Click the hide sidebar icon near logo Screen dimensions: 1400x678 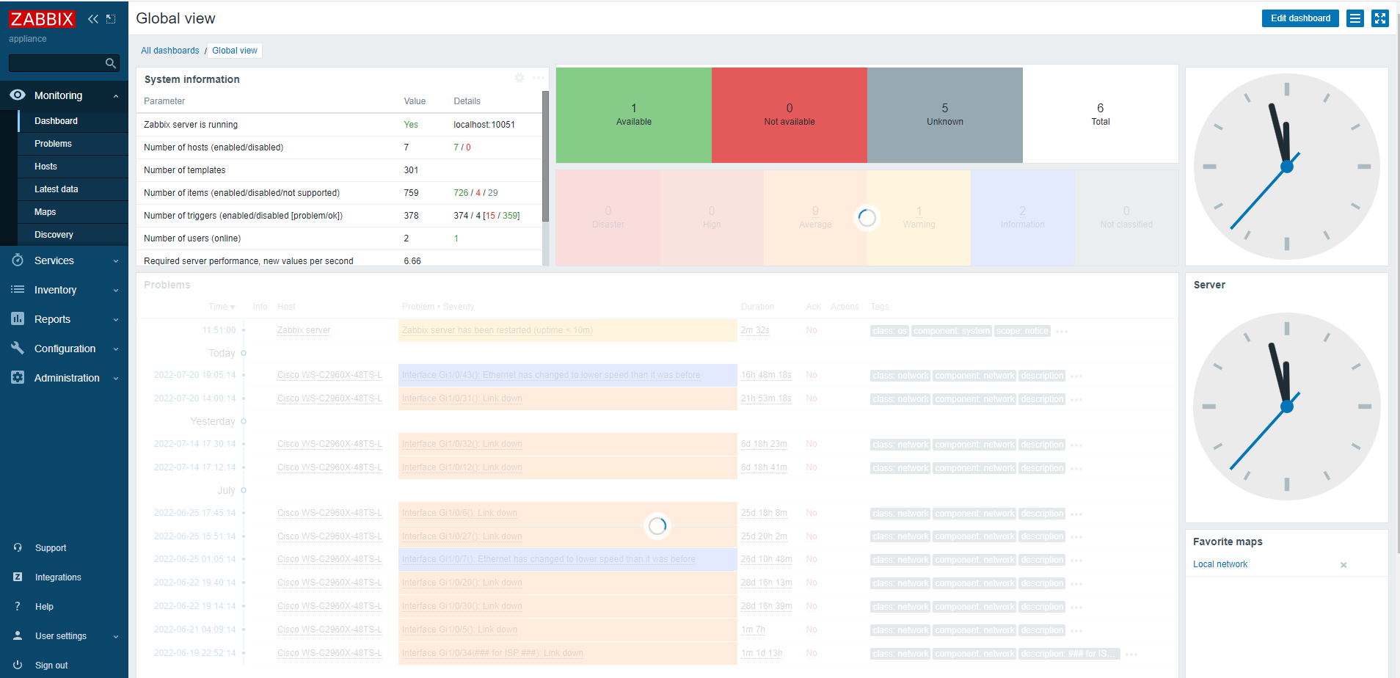click(111, 19)
